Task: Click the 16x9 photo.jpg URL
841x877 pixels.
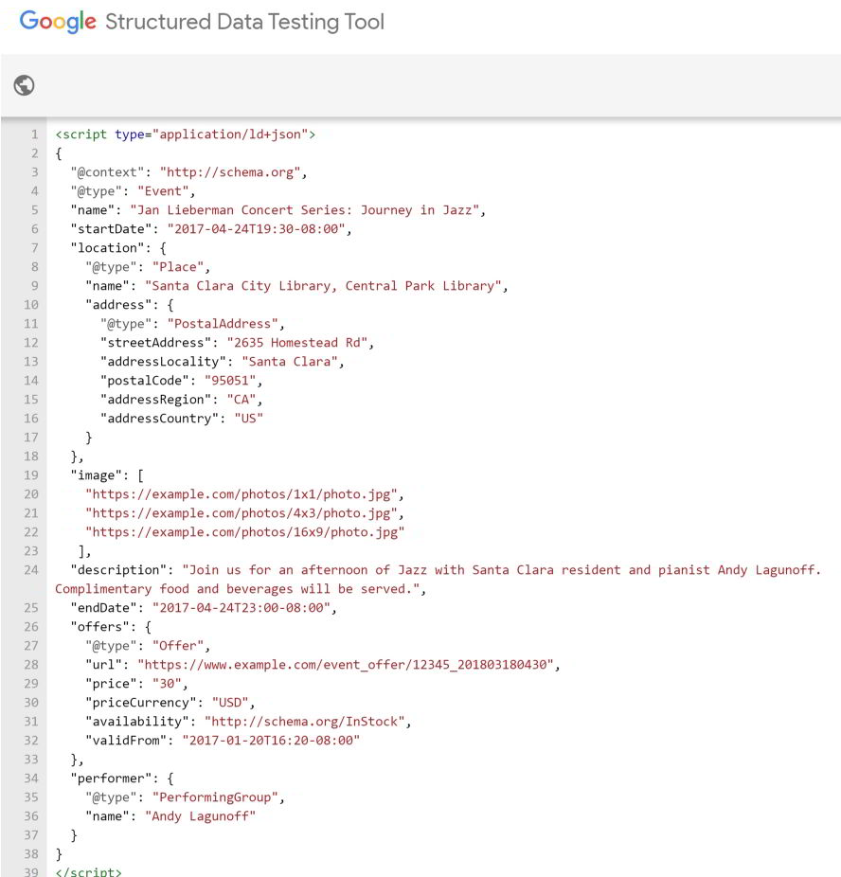Action: [x=245, y=532]
